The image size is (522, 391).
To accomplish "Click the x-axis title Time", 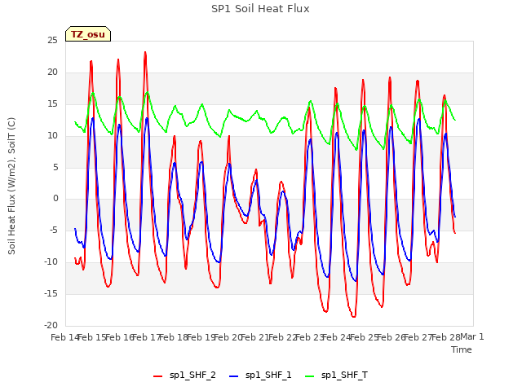I will [x=462, y=349].
